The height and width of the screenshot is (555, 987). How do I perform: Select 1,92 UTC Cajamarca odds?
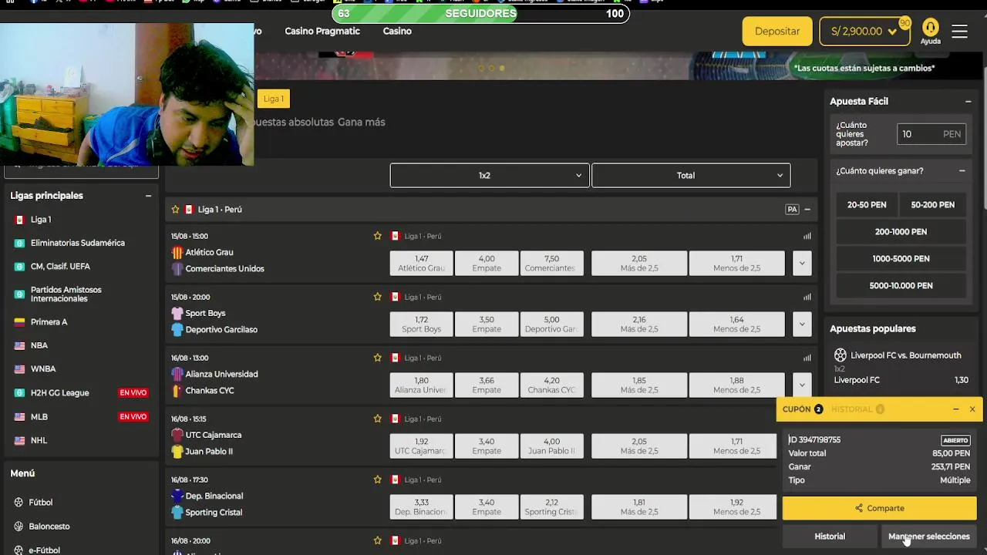[x=421, y=446]
